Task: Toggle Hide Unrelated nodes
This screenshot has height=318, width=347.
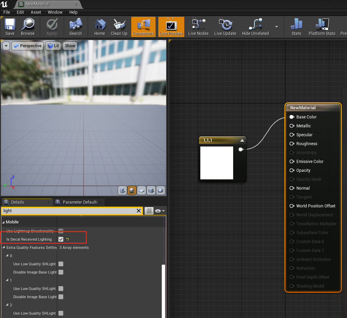Action: tap(255, 27)
